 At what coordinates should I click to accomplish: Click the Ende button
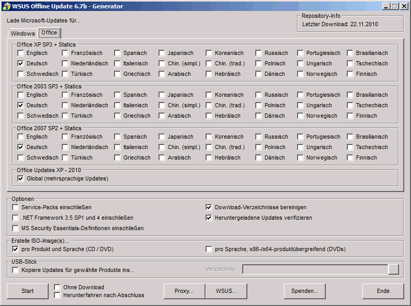coord(383,291)
